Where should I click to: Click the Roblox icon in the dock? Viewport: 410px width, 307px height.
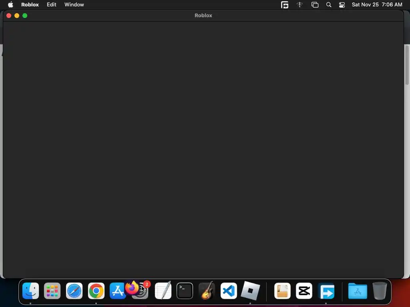coord(250,291)
